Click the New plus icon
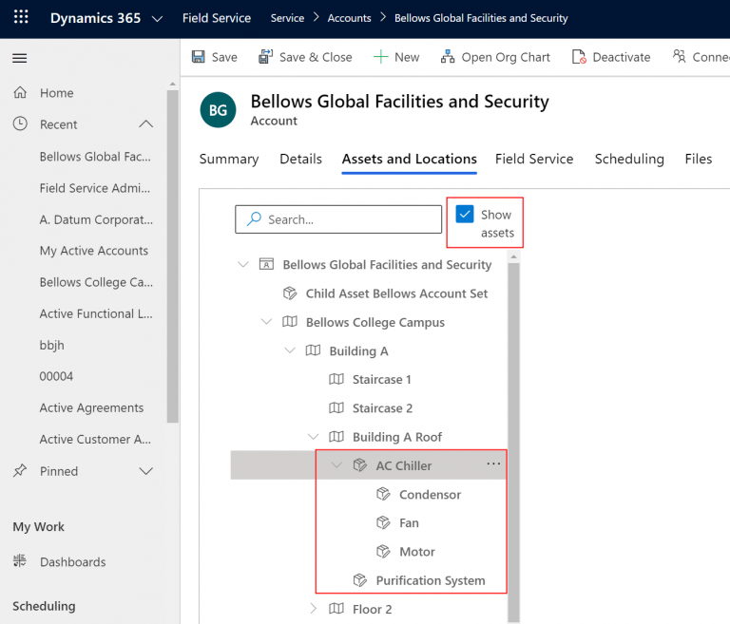730x624 pixels. tap(380, 57)
